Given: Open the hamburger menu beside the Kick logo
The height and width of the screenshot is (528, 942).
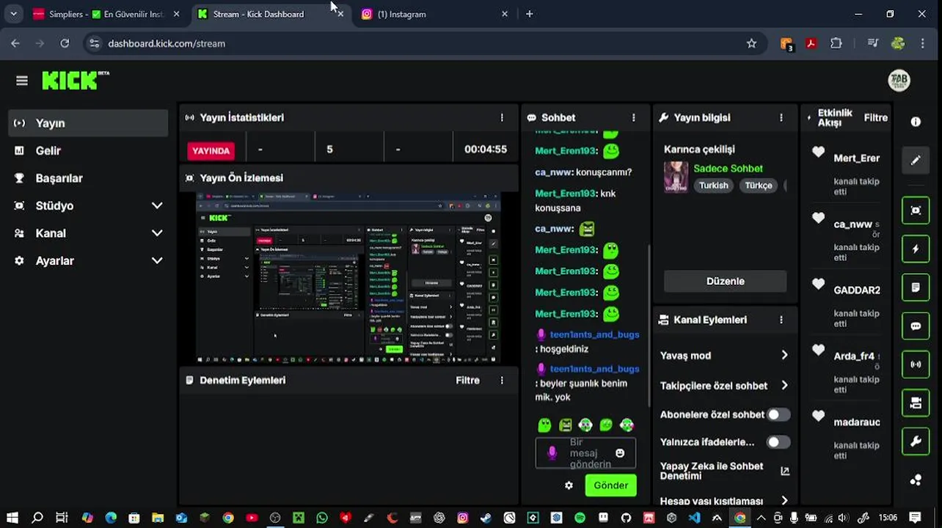Looking at the screenshot, I should [22, 81].
